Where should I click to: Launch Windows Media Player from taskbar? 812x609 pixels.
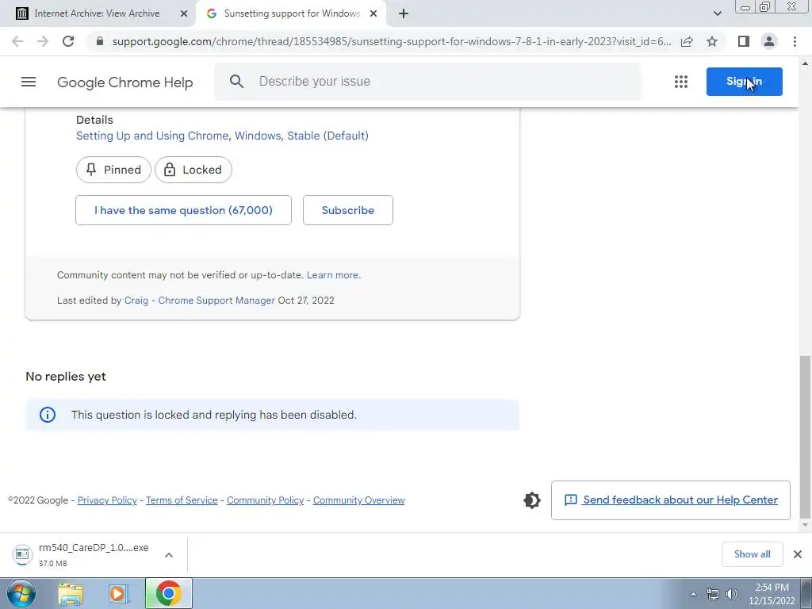[x=118, y=594]
